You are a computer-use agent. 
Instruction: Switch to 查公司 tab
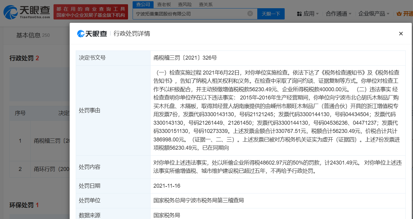tap(143, 4)
